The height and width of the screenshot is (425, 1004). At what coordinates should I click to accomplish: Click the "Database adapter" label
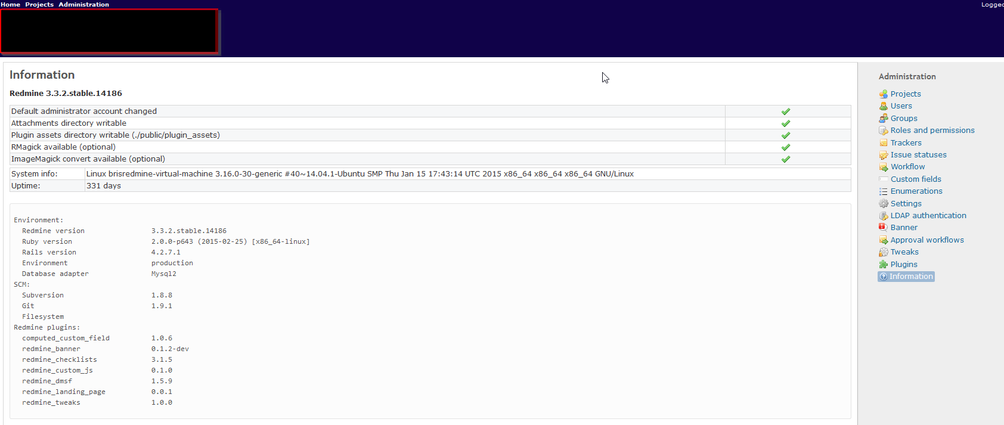coord(55,274)
